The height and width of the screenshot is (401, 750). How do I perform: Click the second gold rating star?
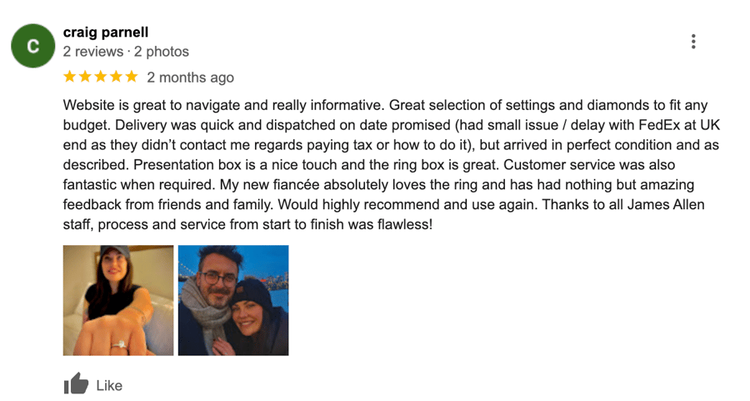85,77
